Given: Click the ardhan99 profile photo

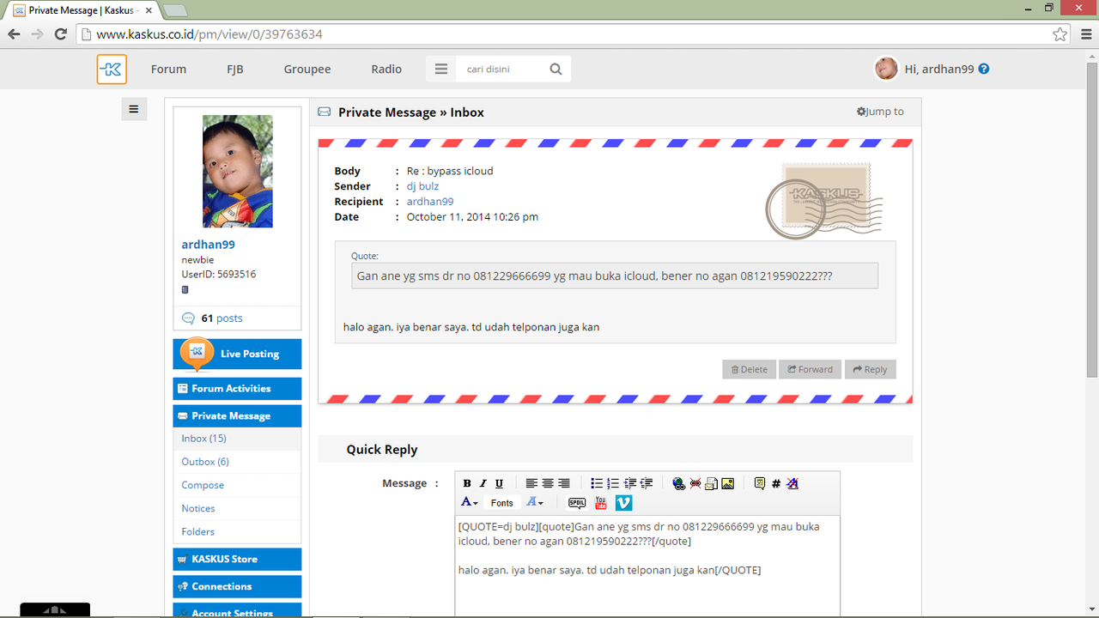Looking at the screenshot, I should coord(237,171).
